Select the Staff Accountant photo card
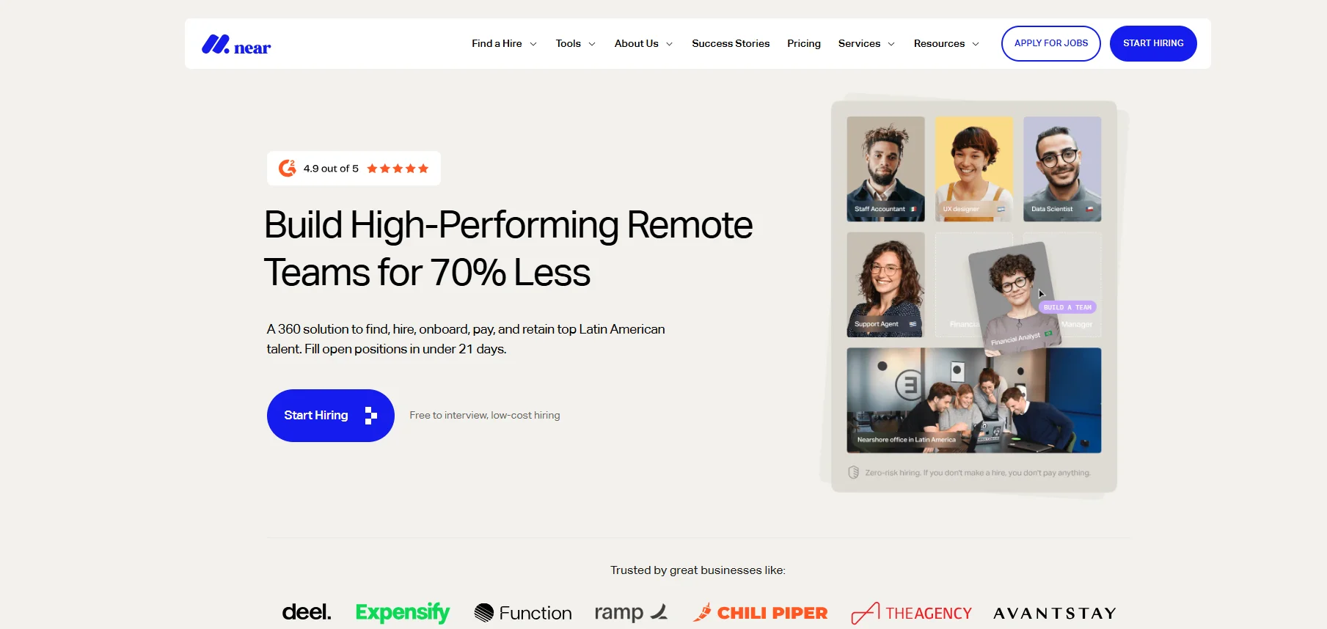The image size is (1327, 629). click(885, 169)
